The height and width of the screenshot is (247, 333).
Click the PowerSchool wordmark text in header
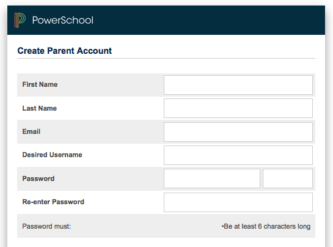pyautogui.click(x=63, y=20)
